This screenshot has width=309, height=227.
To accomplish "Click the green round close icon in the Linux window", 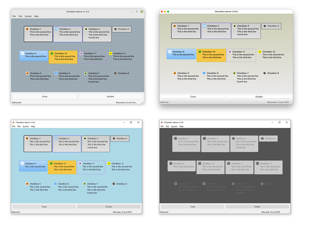I will 142,11.
